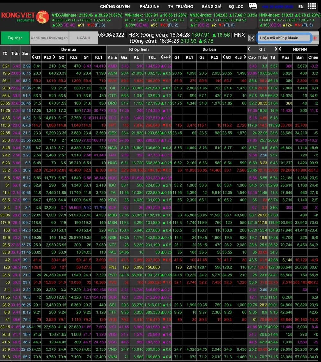Open the HPG stock symbol
This screenshot has height=362, width=321.
coord(112,170)
